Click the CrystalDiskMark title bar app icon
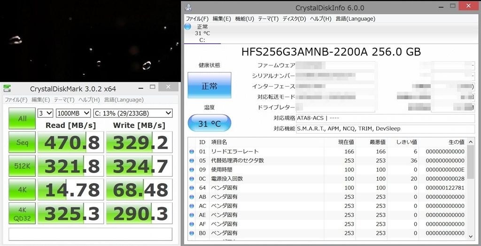The width and height of the screenshot is (481, 246). click(x=7, y=89)
